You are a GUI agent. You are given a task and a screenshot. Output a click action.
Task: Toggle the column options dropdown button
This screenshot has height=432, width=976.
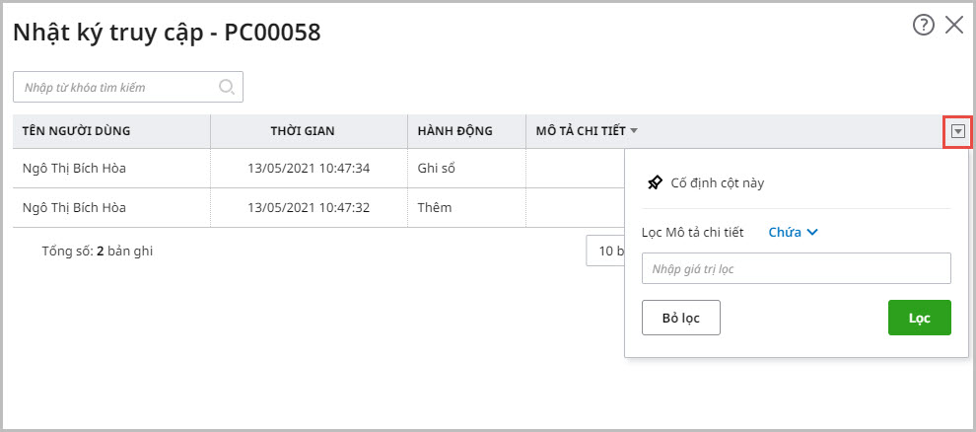click(957, 130)
